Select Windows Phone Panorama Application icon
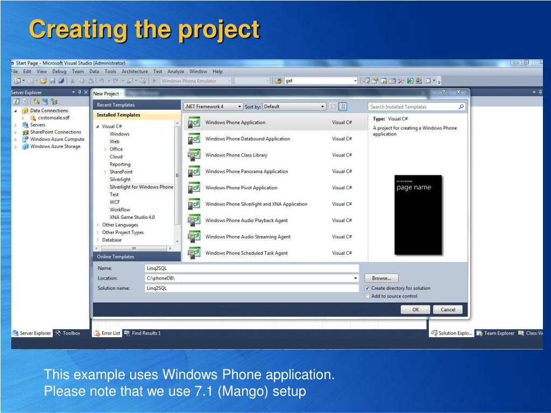Image resolution: width=551 pixels, height=413 pixels. tap(194, 172)
